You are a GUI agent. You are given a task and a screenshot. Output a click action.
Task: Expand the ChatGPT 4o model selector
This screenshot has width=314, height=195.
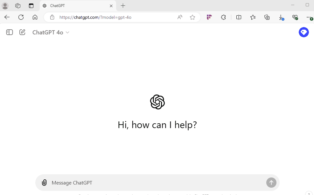[x=51, y=32]
